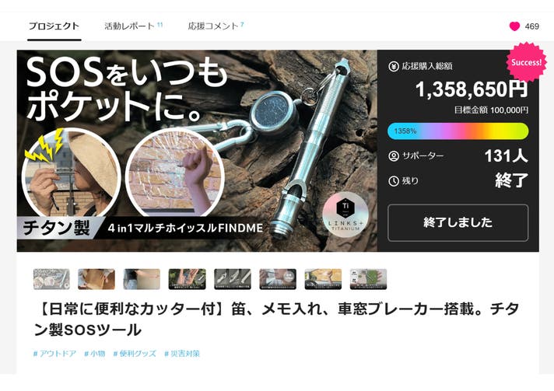554x391 pixels.
Task: Click the pink Success! badge
Action: (526, 62)
